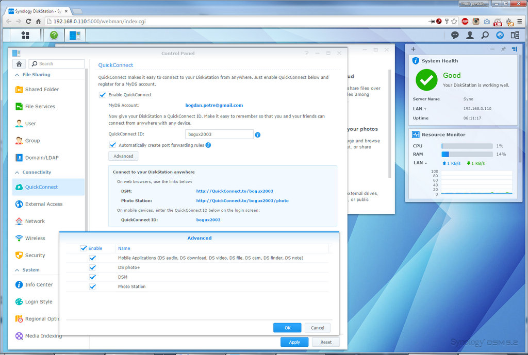Bookmark page with star icon

[x=454, y=21]
